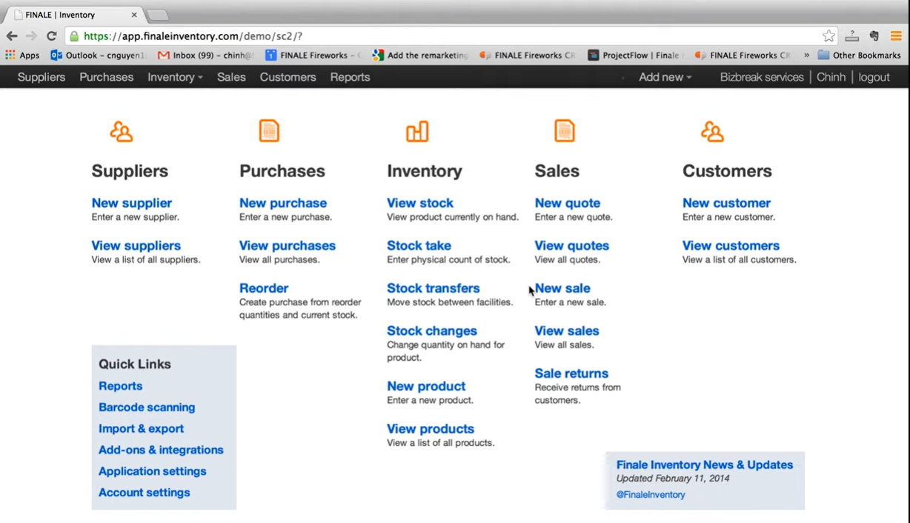910x523 pixels.
Task: Open Chrome hamburger menu icon
Action: coord(896,36)
